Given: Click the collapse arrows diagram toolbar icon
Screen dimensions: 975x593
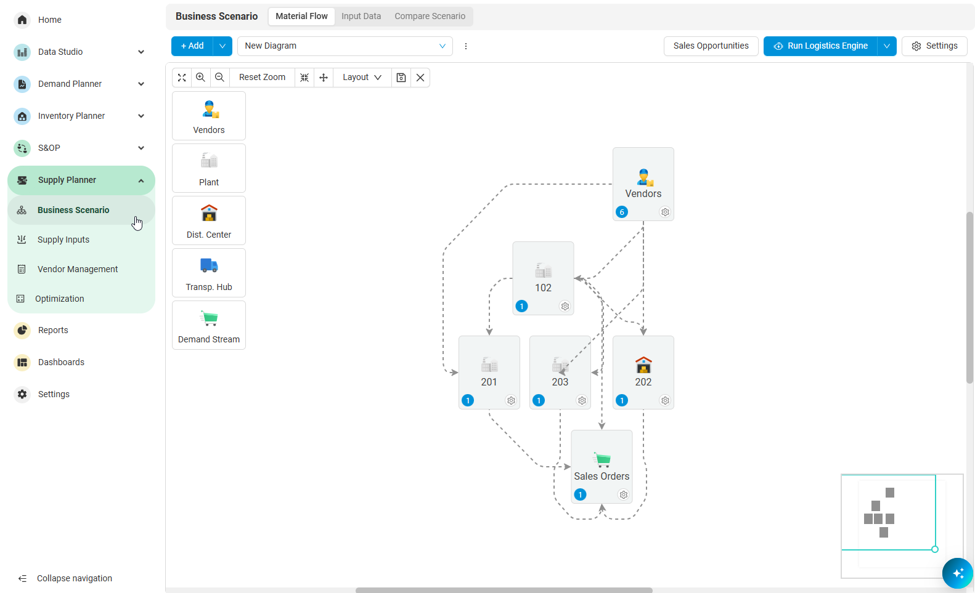Looking at the screenshot, I should (304, 78).
